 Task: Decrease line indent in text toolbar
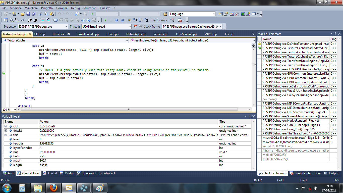[30, 20]
